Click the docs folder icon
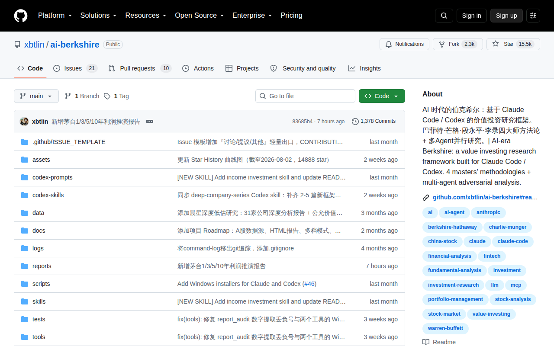The height and width of the screenshot is (346, 554). (25, 231)
